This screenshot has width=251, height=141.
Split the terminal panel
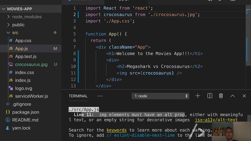point(210,96)
